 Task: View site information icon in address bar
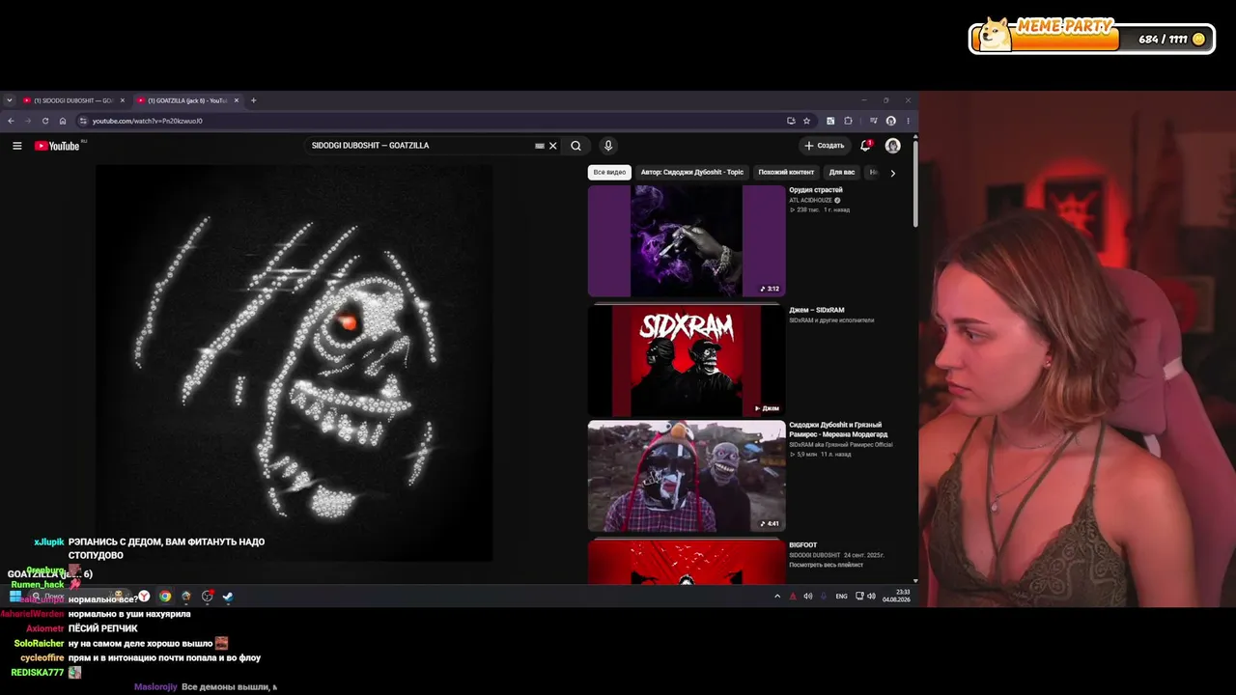pyautogui.click(x=83, y=121)
